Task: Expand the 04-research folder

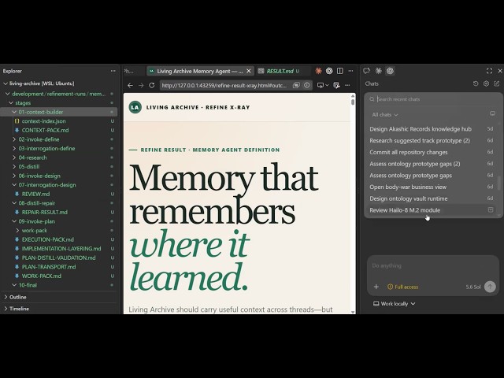Action: pyautogui.click(x=14, y=157)
